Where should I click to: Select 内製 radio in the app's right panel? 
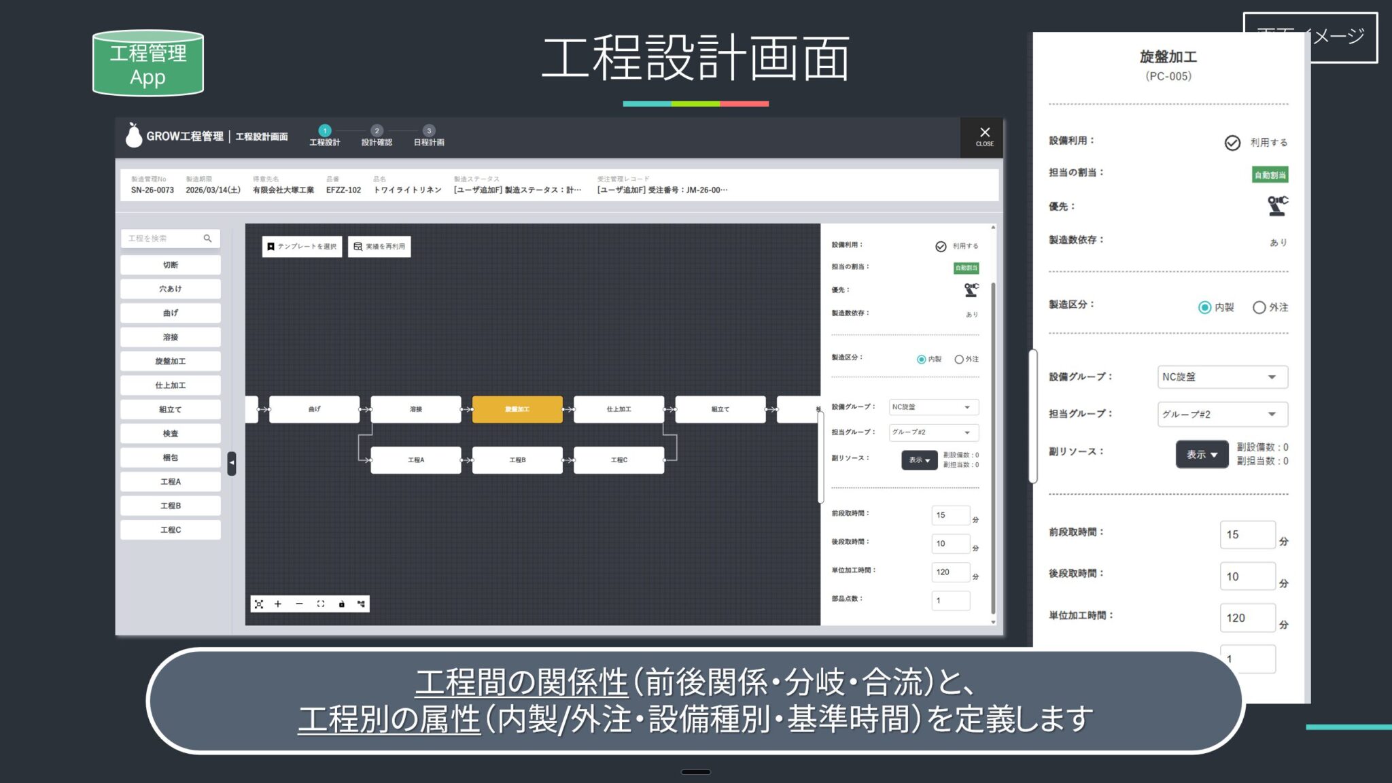(x=921, y=360)
